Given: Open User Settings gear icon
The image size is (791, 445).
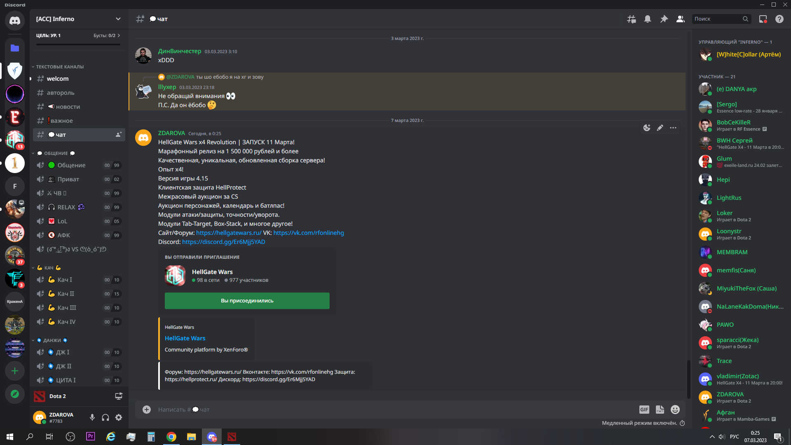Looking at the screenshot, I should [x=119, y=417].
